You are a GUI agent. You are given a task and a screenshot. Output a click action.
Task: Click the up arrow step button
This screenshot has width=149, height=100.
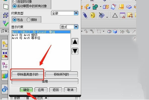point(75,42)
